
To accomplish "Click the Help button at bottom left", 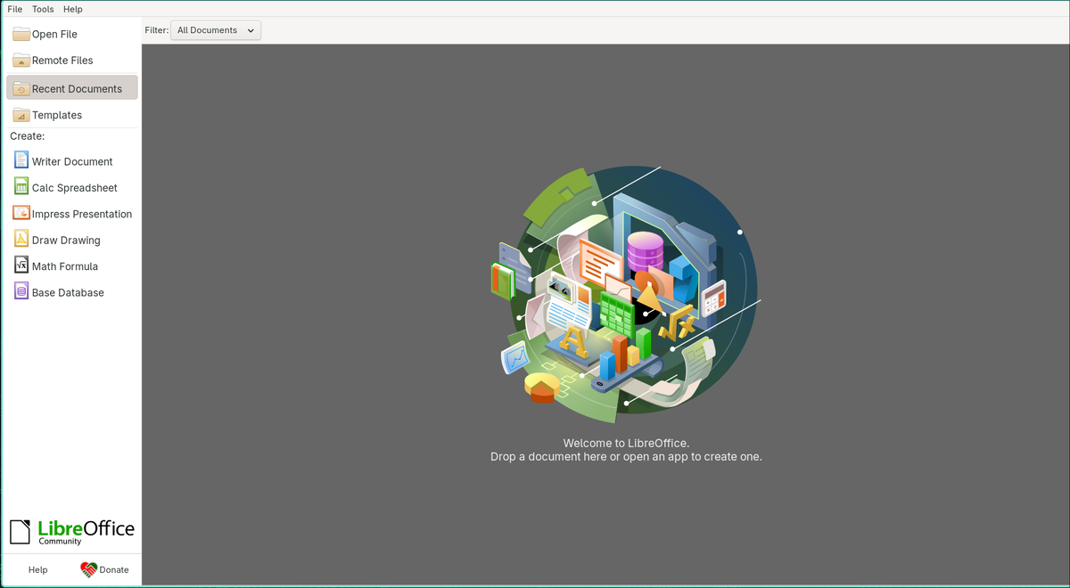I will pos(37,570).
